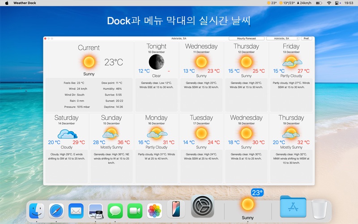
Task: Click the Friday forecast description text
Action: pos(291,85)
